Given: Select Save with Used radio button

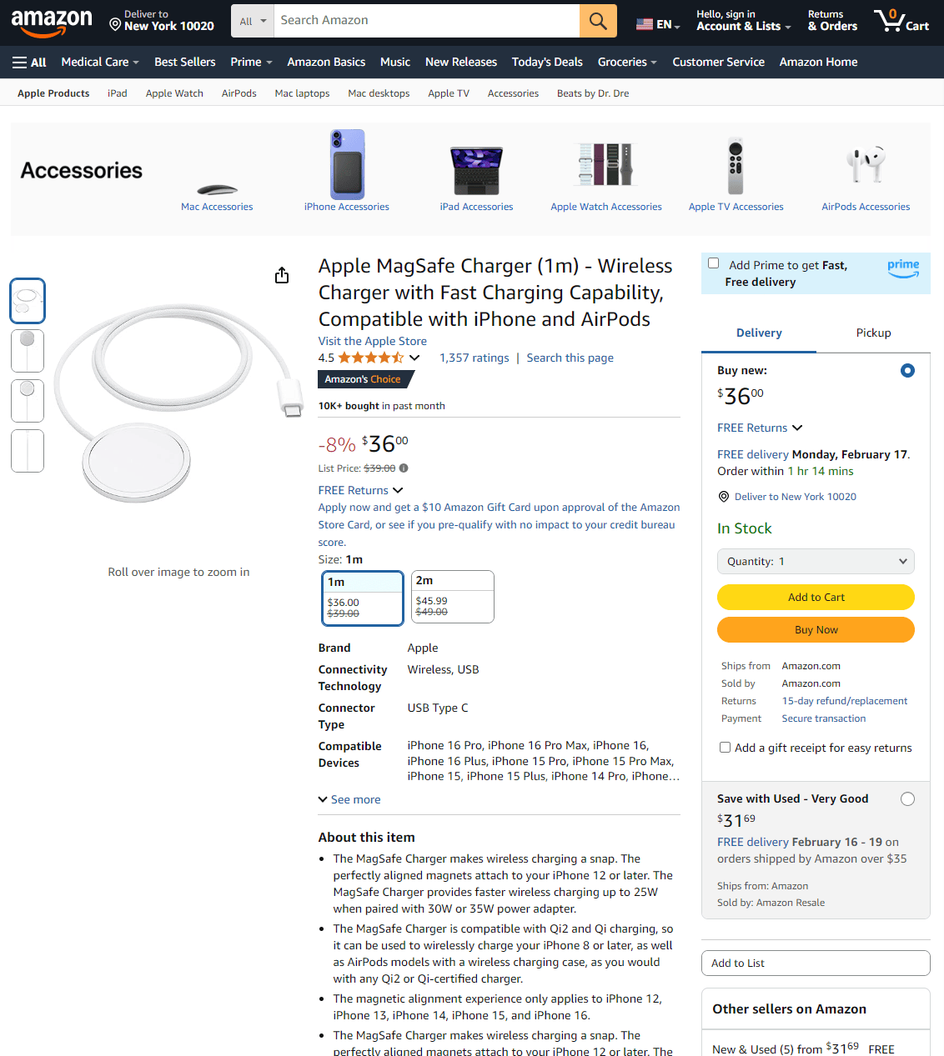Looking at the screenshot, I should tap(907, 799).
